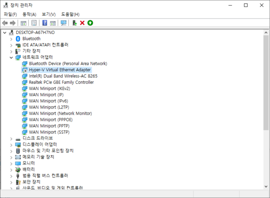Select WAN Miniport (IKEv2)
Image resolution: width=270 pixels, height=198 pixels.
tap(50, 89)
